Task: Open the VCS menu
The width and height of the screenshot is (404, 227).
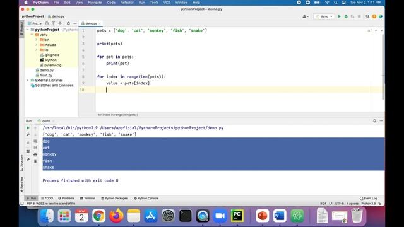Action: 167,3
